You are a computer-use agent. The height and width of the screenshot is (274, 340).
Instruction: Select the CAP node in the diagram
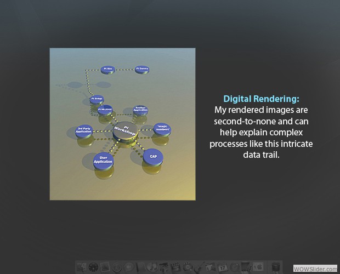(x=153, y=157)
